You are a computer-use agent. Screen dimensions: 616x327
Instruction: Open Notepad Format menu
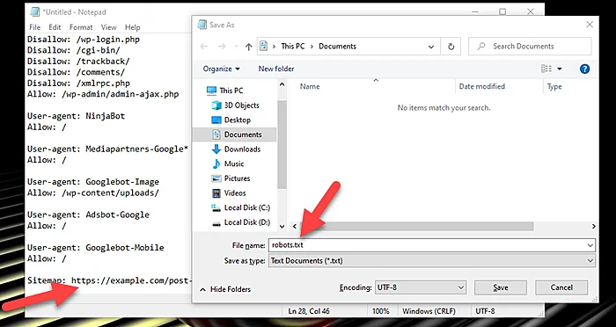coord(81,27)
